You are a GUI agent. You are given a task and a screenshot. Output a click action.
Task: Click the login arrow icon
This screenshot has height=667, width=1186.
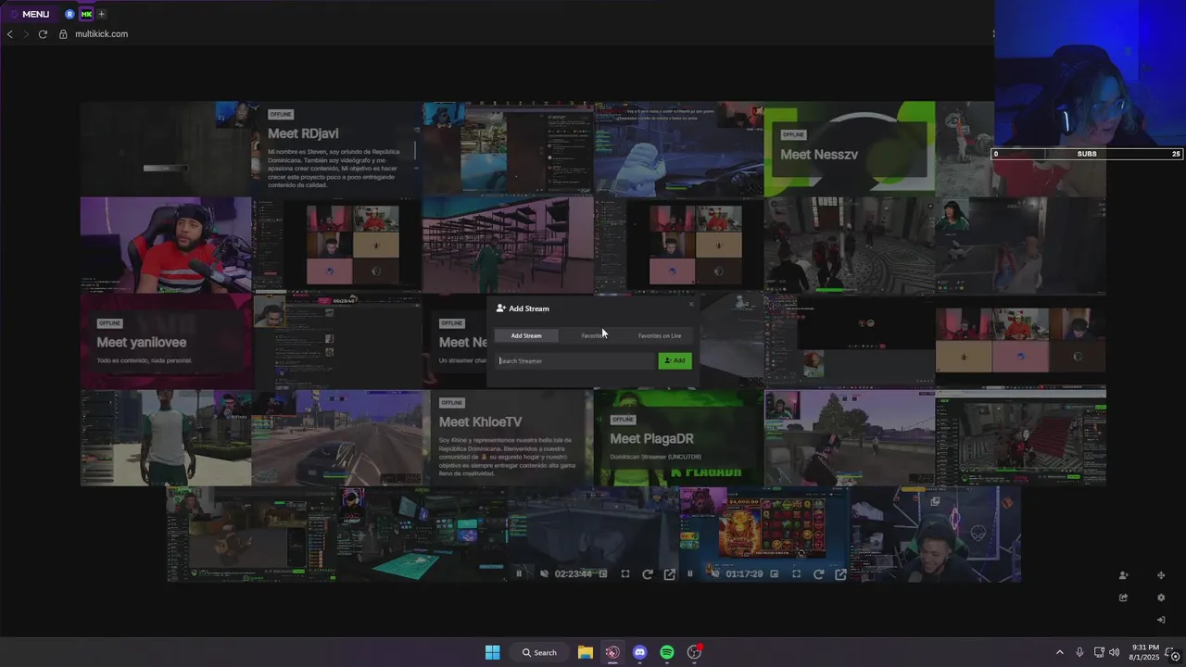1161,620
